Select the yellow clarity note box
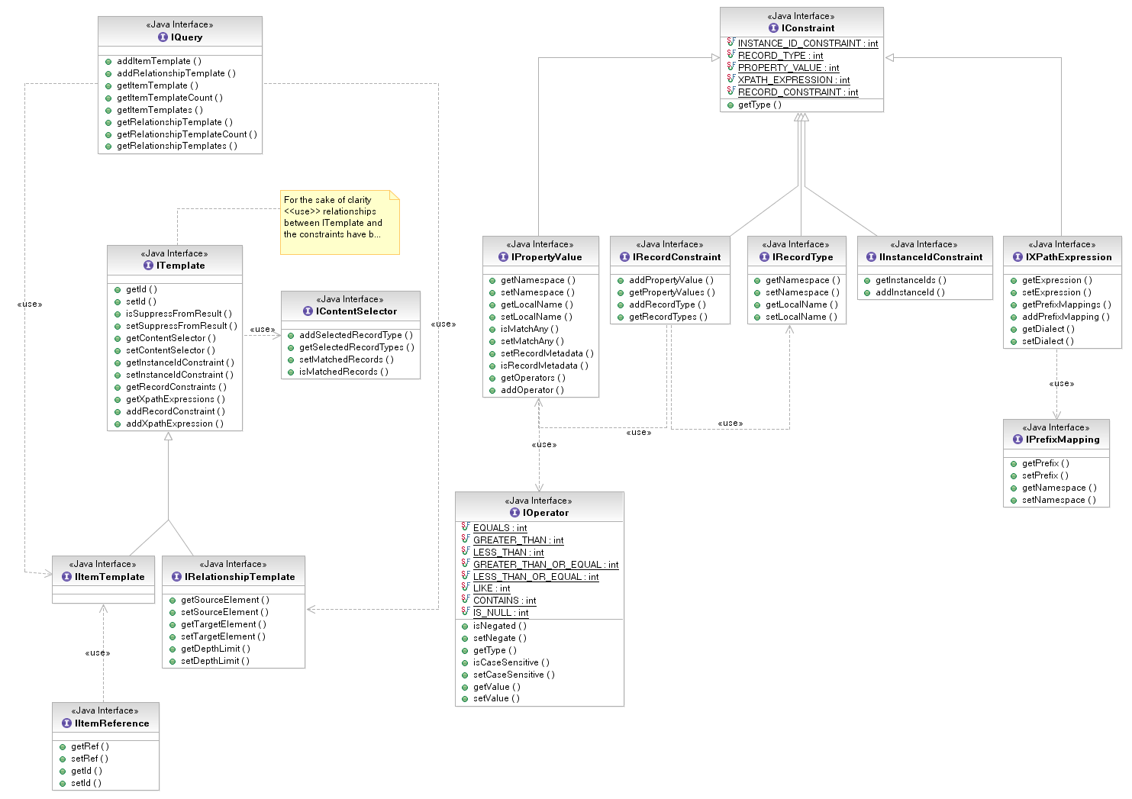Viewport: 1132px width, 799px height. click(x=340, y=222)
